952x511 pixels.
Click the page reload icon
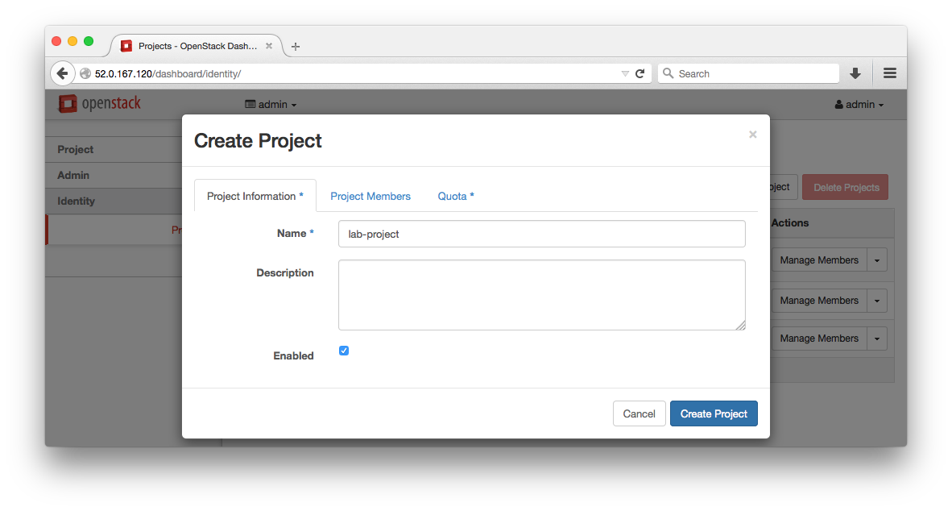point(640,73)
